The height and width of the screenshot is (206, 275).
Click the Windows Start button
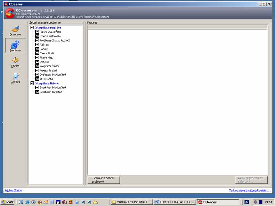8,202
